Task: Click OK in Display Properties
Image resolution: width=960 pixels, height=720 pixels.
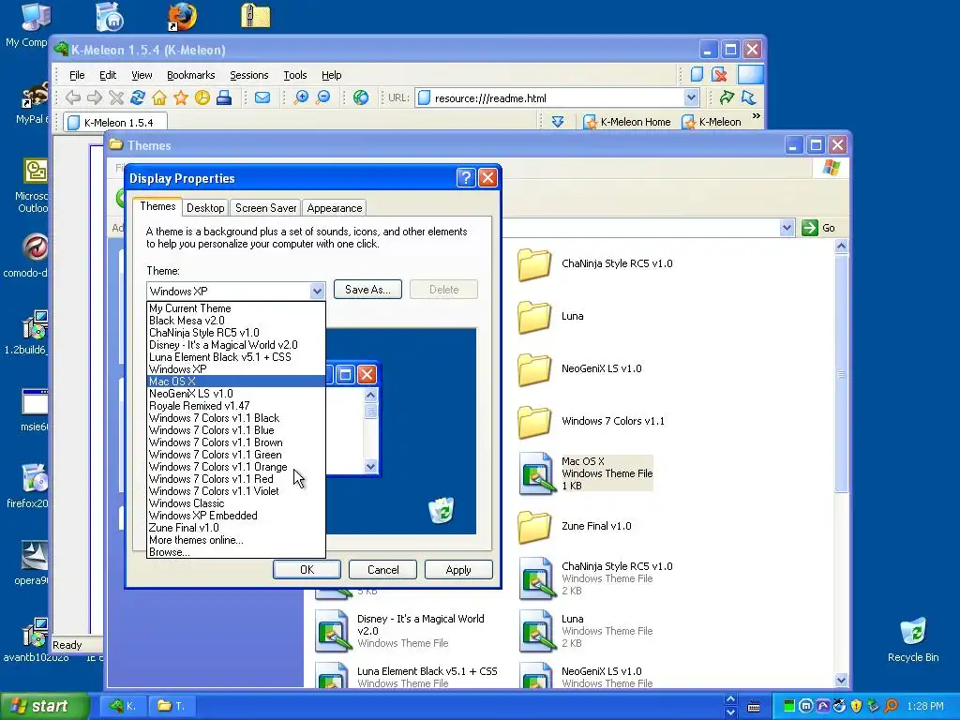Action: click(x=307, y=569)
